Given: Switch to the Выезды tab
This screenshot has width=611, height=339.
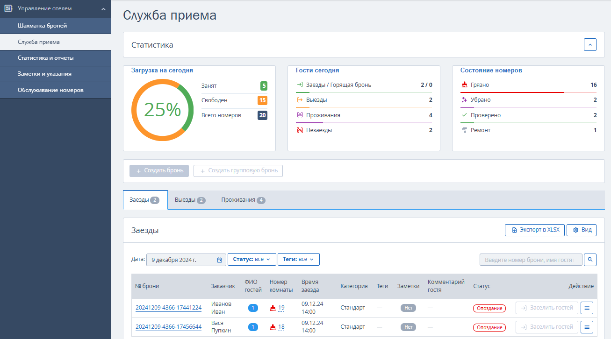Looking at the screenshot, I should [190, 200].
